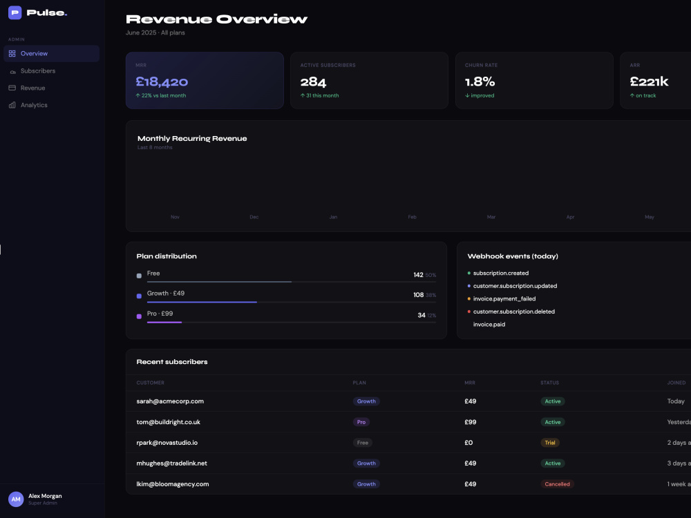Click the Overview grid icon in sidebar
The height and width of the screenshot is (518, 691).
(x=12, y=54)
